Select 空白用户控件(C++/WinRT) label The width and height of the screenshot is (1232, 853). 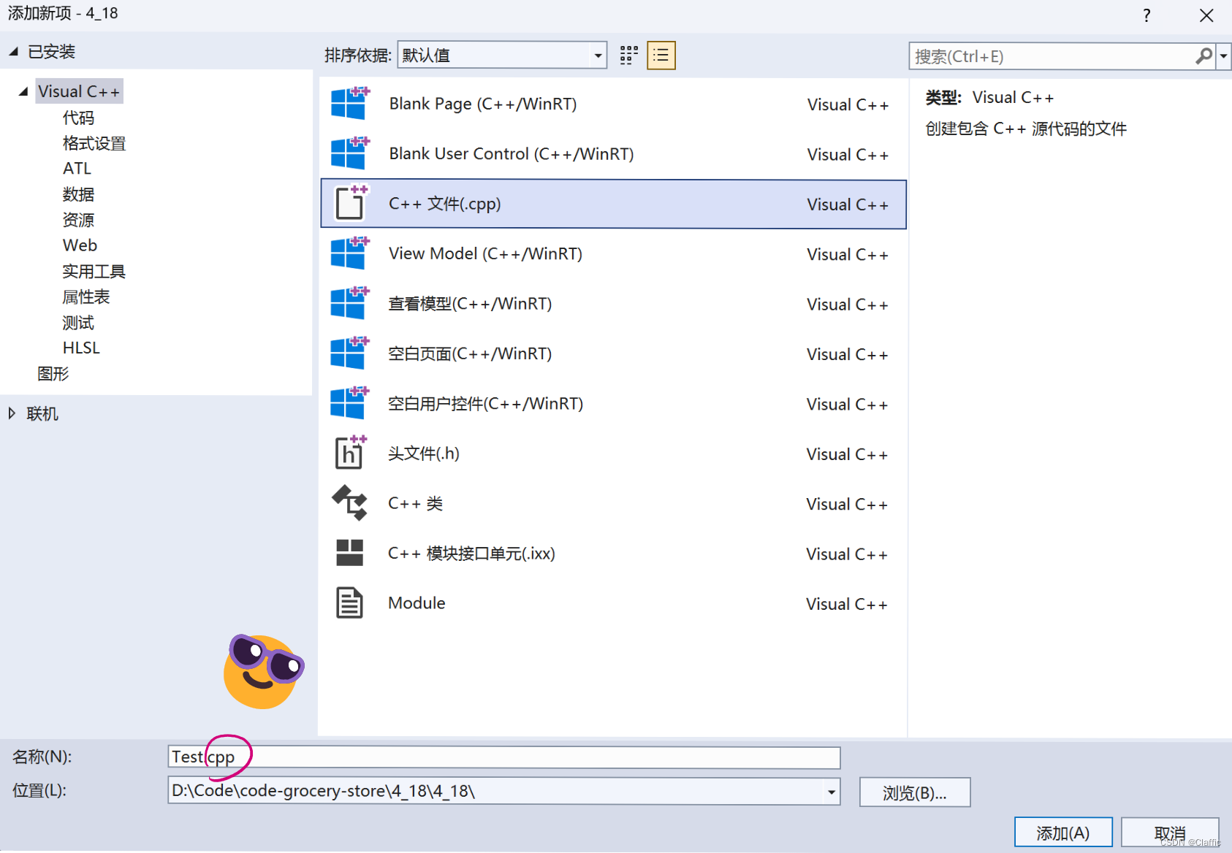485,403
